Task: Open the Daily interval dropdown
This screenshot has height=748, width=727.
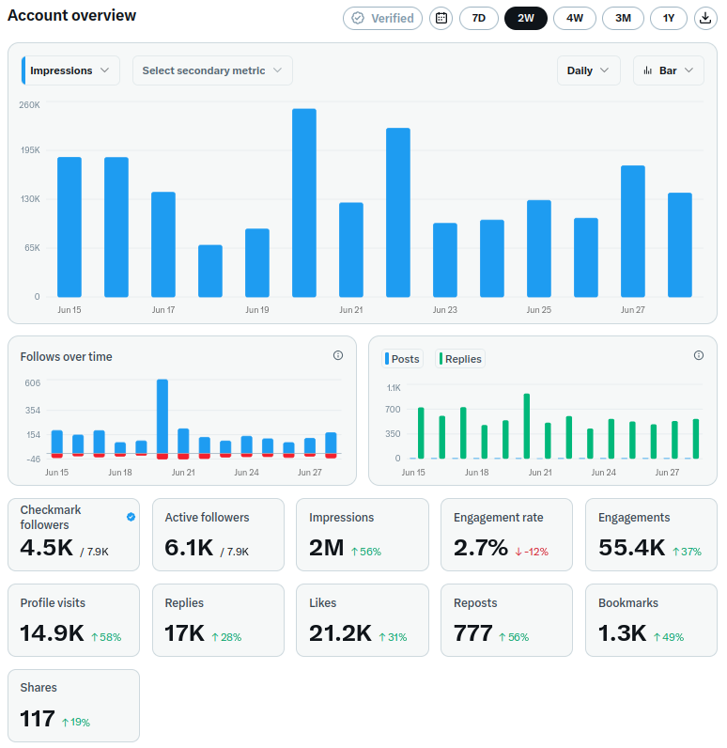Action: point(589,70)
